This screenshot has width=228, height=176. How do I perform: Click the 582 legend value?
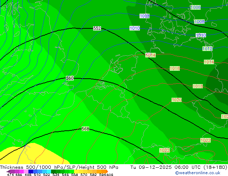pyautogui.click(x=93, y=175)
